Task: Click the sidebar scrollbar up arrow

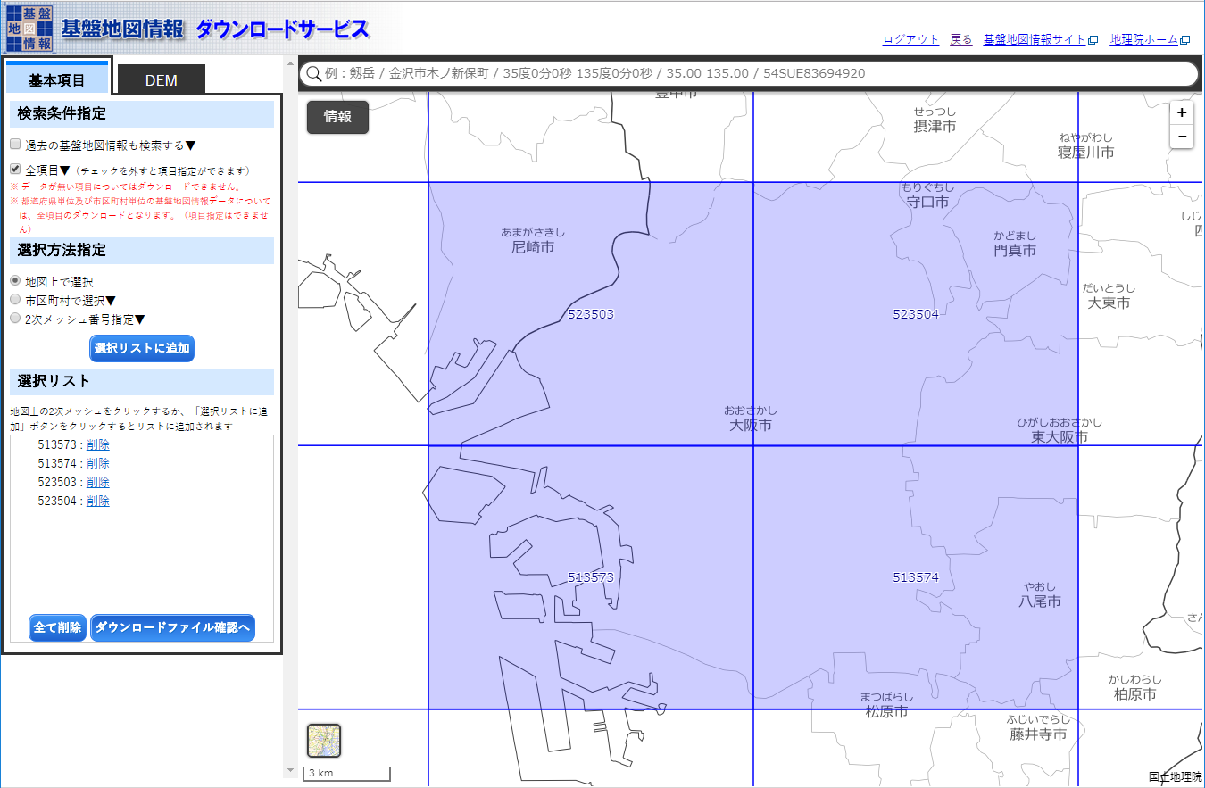Action: pyautogui.click(x=289, y=63)
